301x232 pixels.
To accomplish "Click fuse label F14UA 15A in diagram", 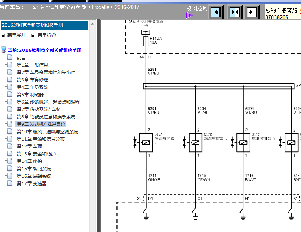I will click(156, 40).
